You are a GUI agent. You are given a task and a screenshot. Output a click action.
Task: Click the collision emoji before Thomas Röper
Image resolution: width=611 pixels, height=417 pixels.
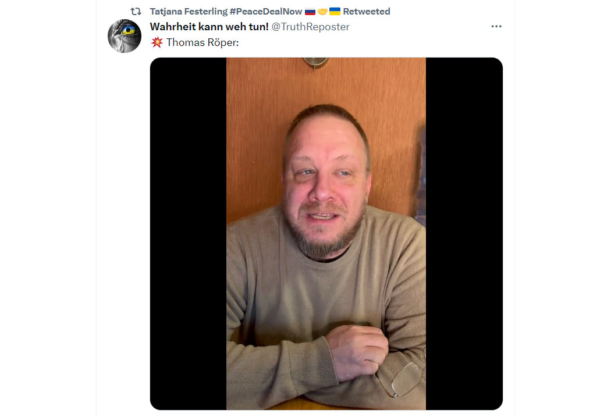pyautogui.click(x=157, y=42)
